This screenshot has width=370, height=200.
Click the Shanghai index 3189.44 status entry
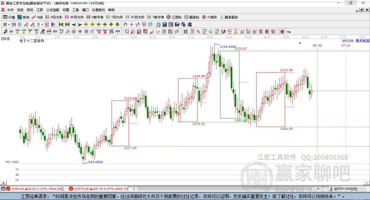(35, 189)
